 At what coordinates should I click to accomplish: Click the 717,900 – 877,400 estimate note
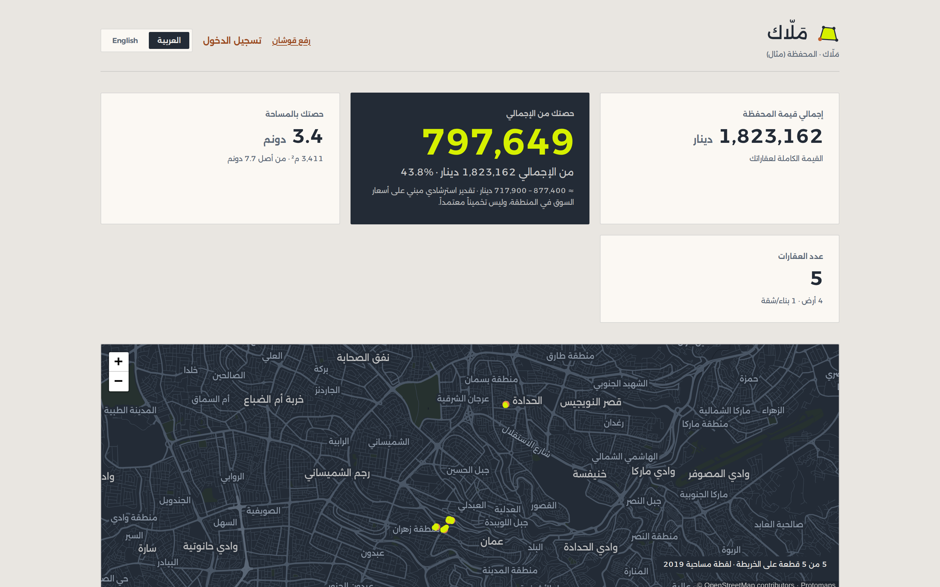point(473,196)
